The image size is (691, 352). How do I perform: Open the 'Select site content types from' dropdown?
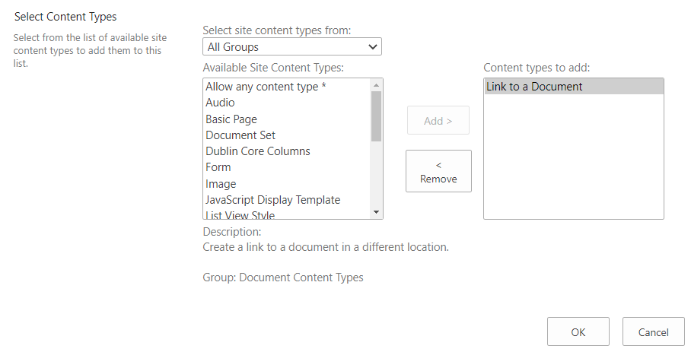point(292,47)
